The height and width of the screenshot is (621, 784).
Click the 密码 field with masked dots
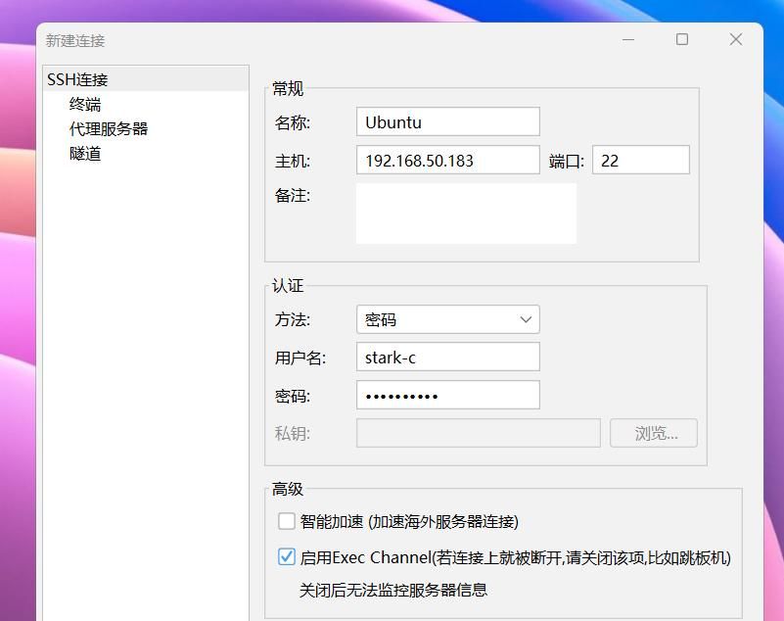[448, 396]
